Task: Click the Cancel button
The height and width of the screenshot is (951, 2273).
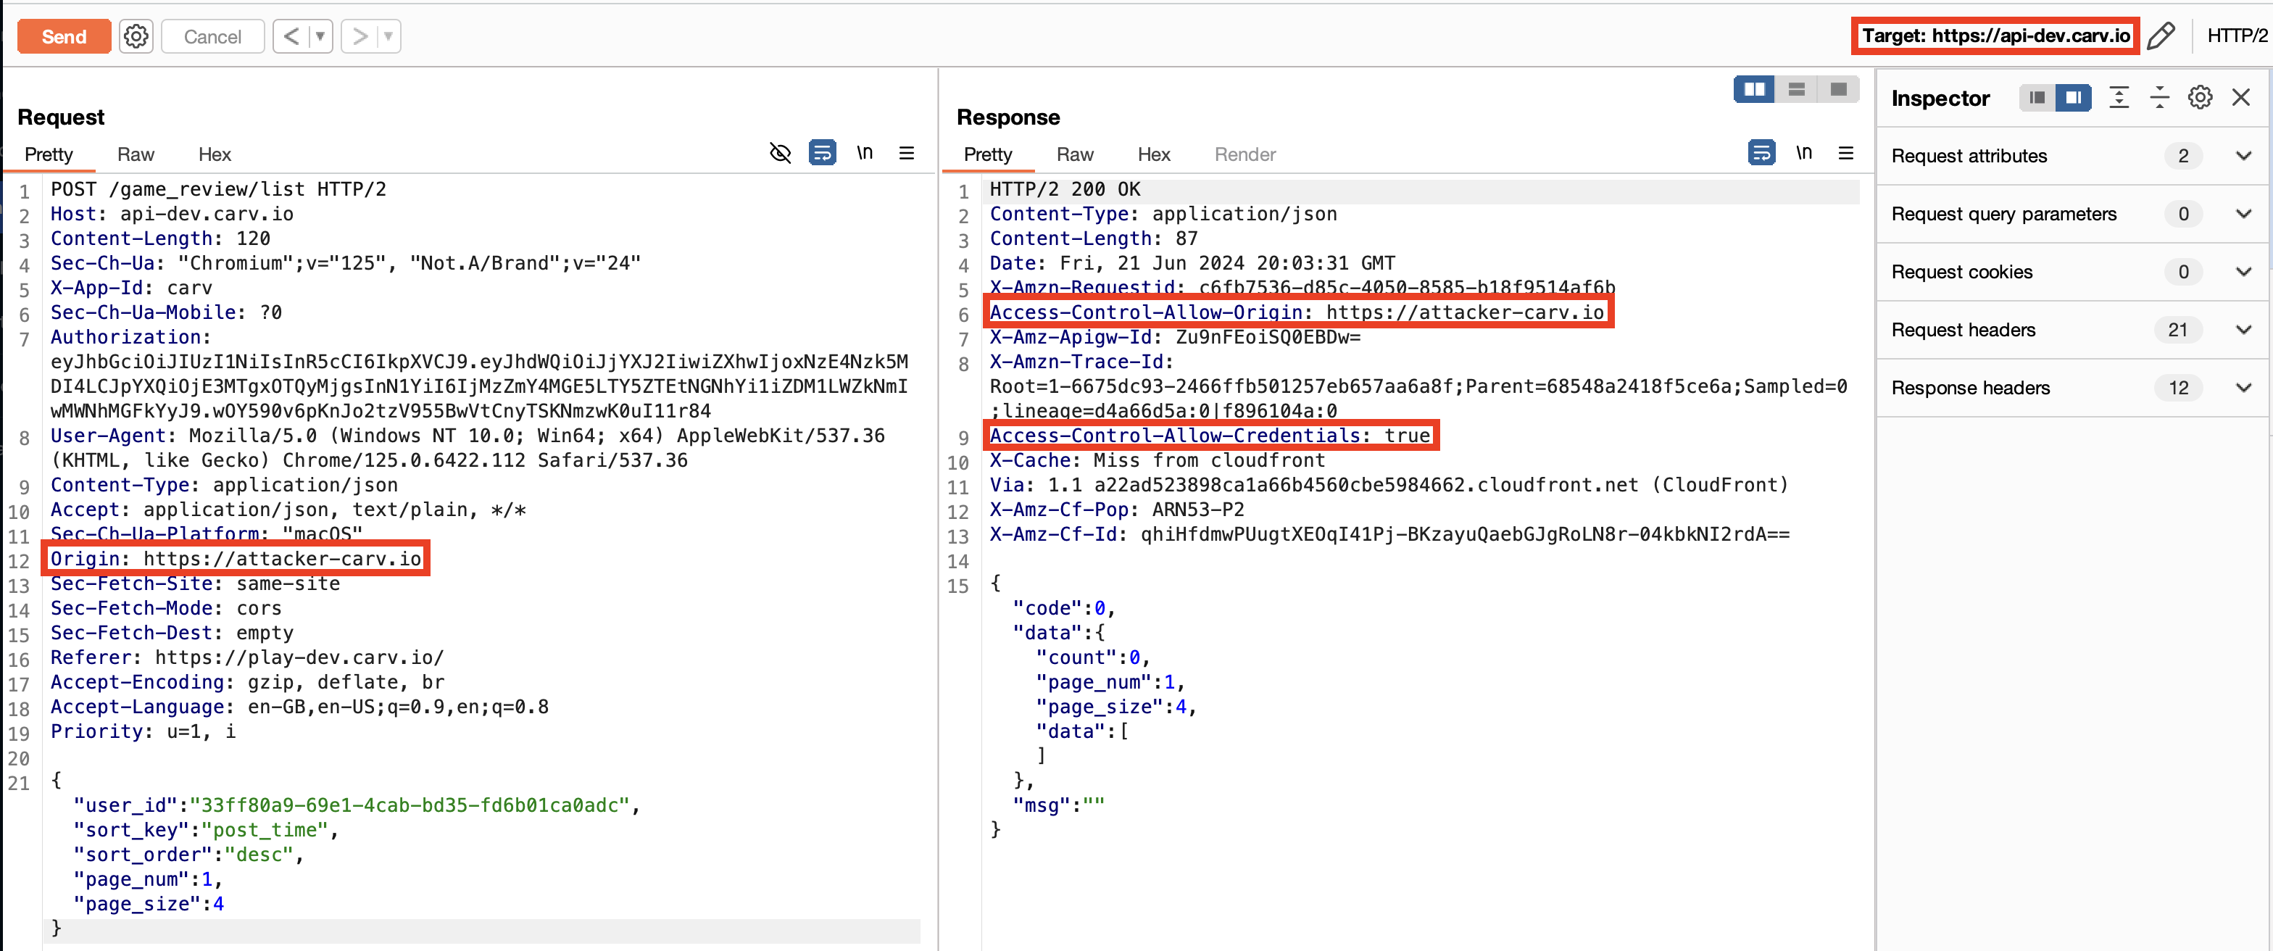Action: click(212, 36)
